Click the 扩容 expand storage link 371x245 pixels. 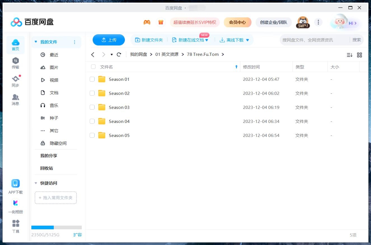(x=78, y=235)
